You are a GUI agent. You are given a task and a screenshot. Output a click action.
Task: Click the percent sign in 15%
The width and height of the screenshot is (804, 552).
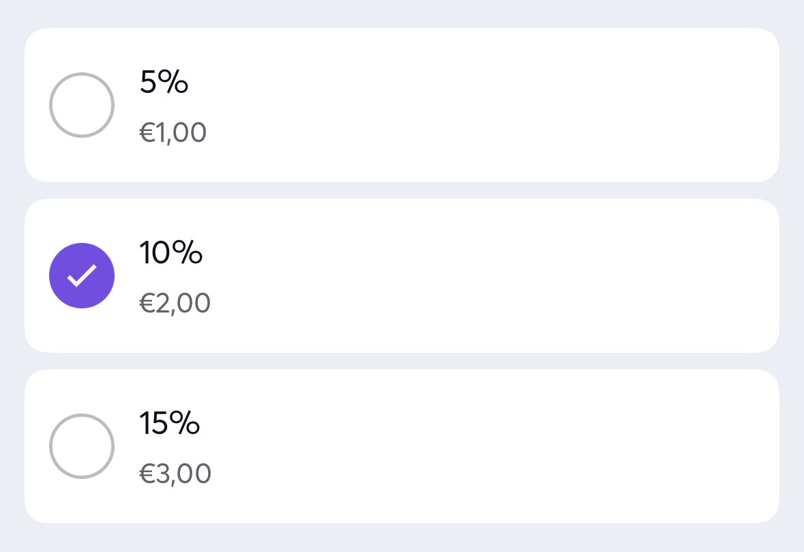[185, 424]
